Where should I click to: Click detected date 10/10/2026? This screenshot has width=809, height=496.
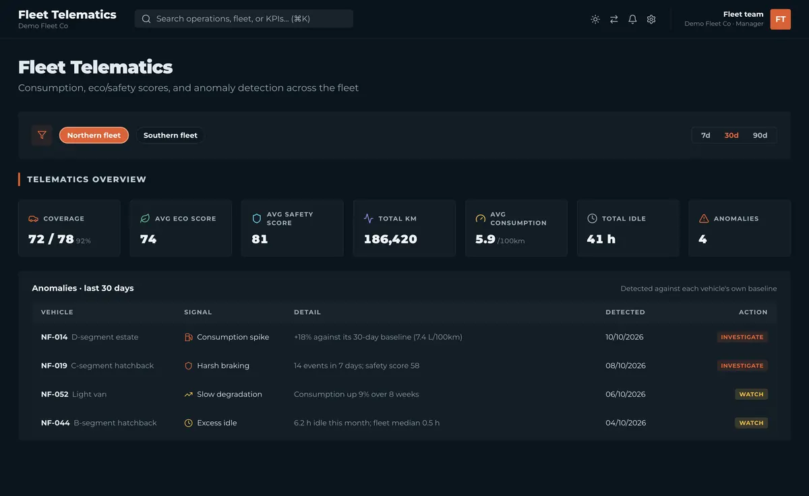pyautogui.click(x=626, y=337)
